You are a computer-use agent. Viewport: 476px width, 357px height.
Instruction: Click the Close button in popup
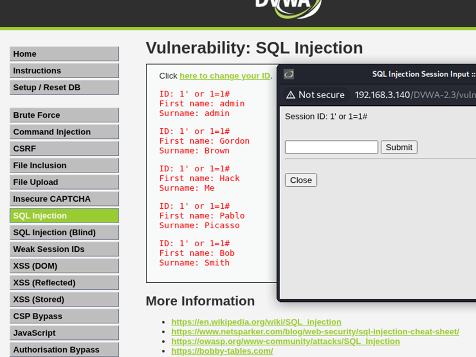pos(301,180)
